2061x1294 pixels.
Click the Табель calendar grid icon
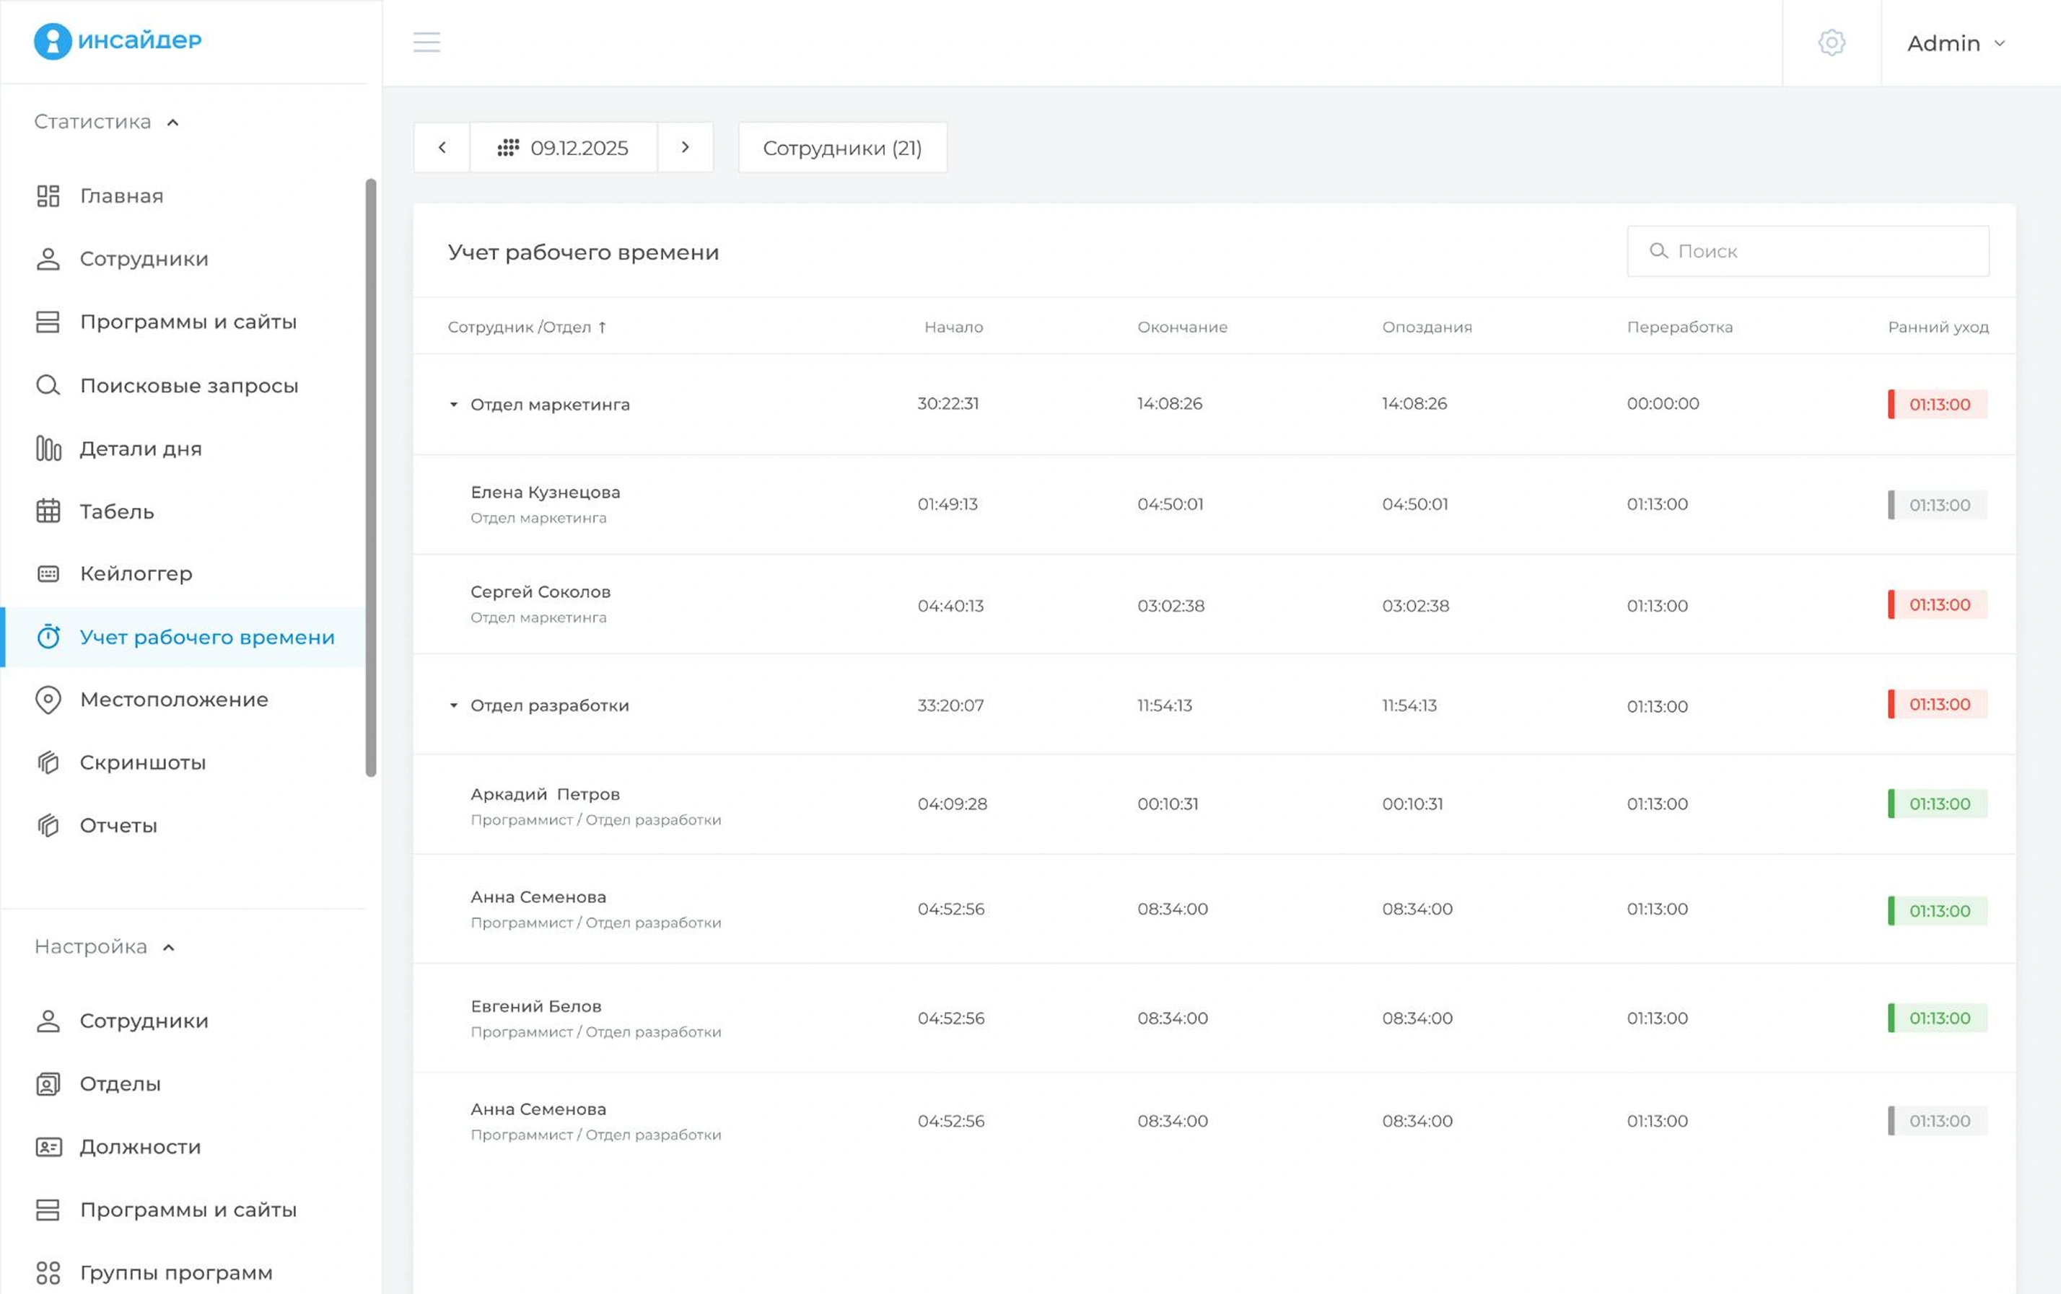pos(48,511)
